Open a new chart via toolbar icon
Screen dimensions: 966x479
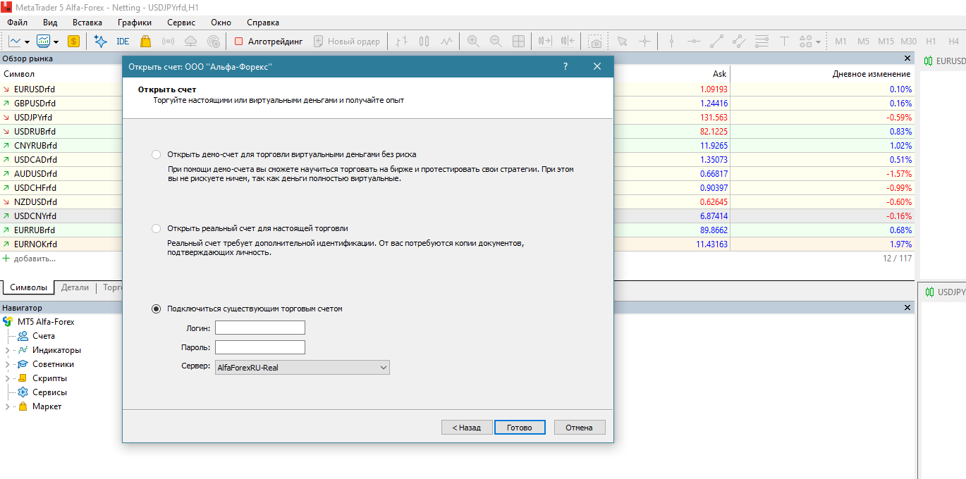pyautogui.click(x=14, y=42)
